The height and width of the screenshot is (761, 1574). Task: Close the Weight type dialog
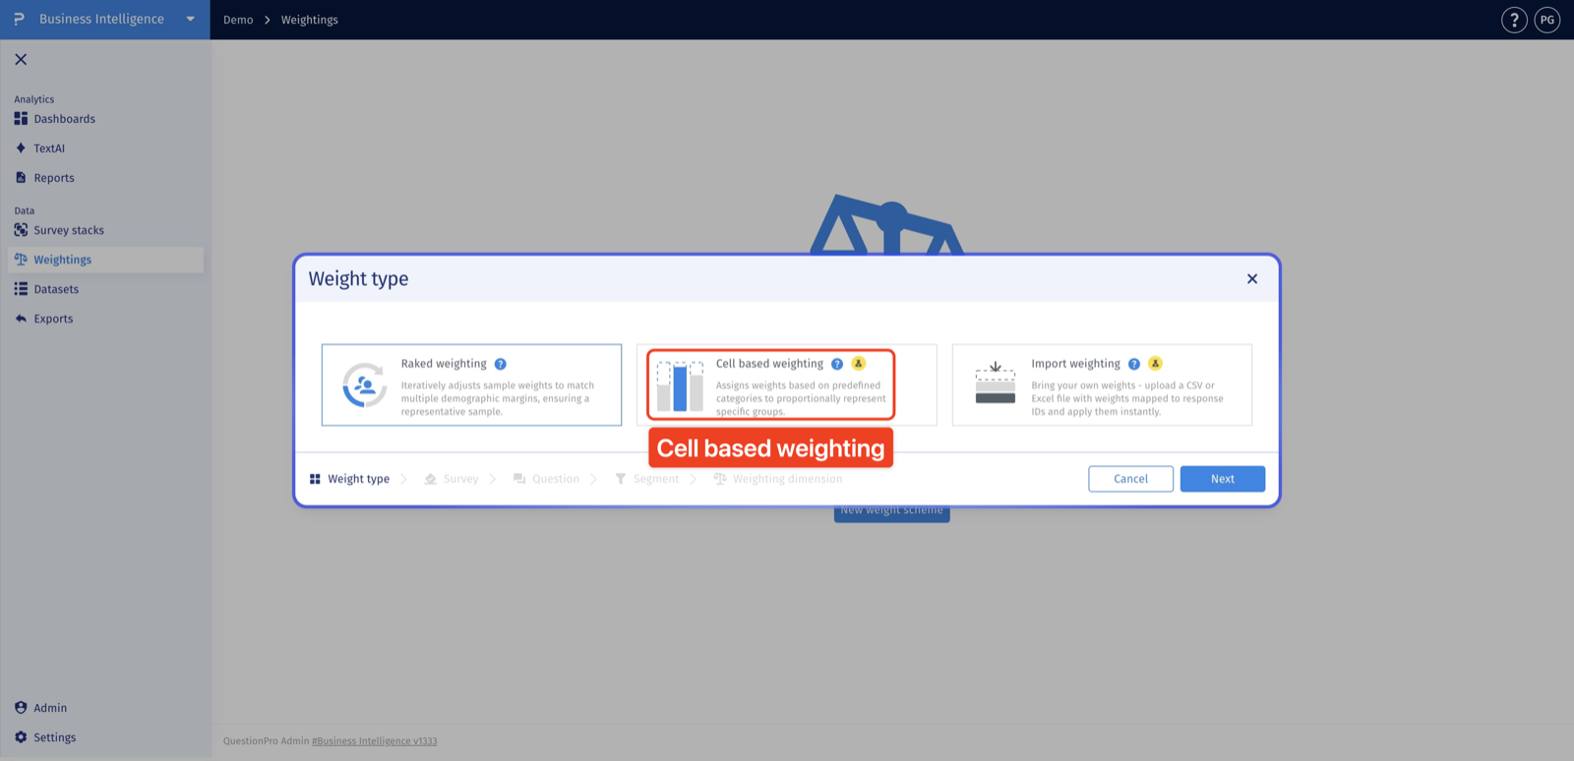tap(1252, 279)
